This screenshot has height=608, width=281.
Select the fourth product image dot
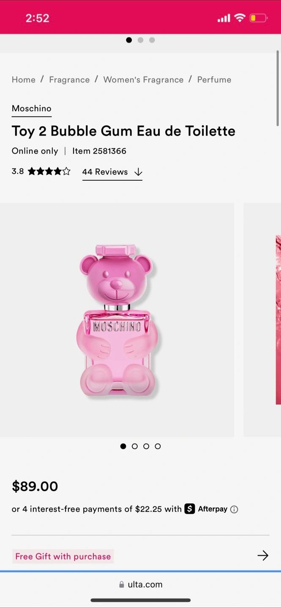point(158,446)
